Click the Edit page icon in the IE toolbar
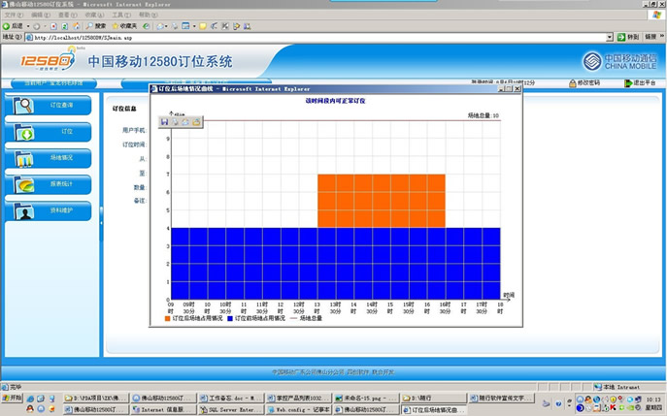This screenshot has width=667, height=416. coord(185,26)
